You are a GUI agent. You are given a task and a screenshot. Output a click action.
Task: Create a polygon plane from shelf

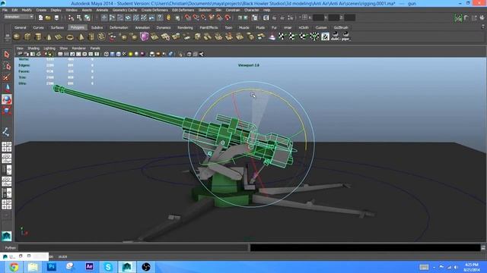click(x=59, y=37)
